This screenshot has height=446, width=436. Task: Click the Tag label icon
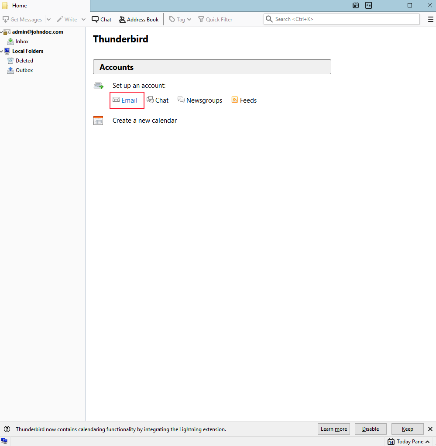click(172, 19)
